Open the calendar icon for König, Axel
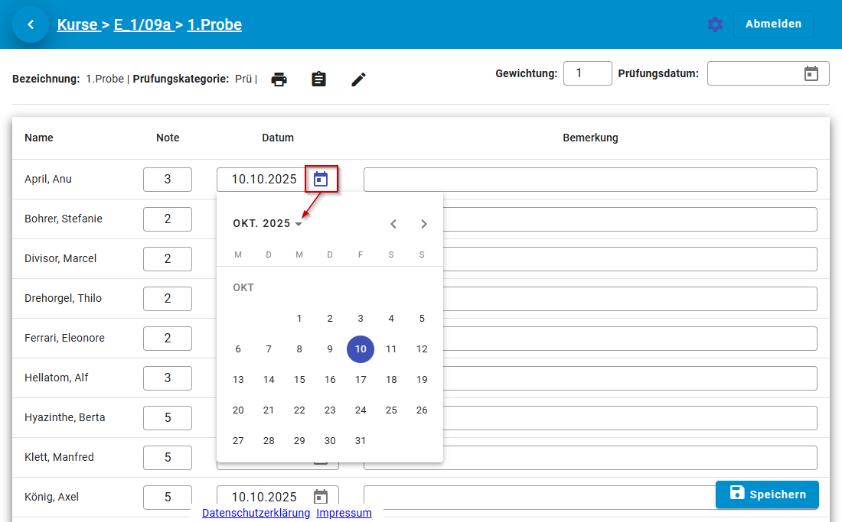 click(321, 497)
